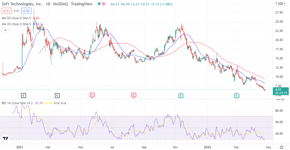Open the USD currency dropdown
Viewport: 290px width, 150px height.
click(281, 4)
